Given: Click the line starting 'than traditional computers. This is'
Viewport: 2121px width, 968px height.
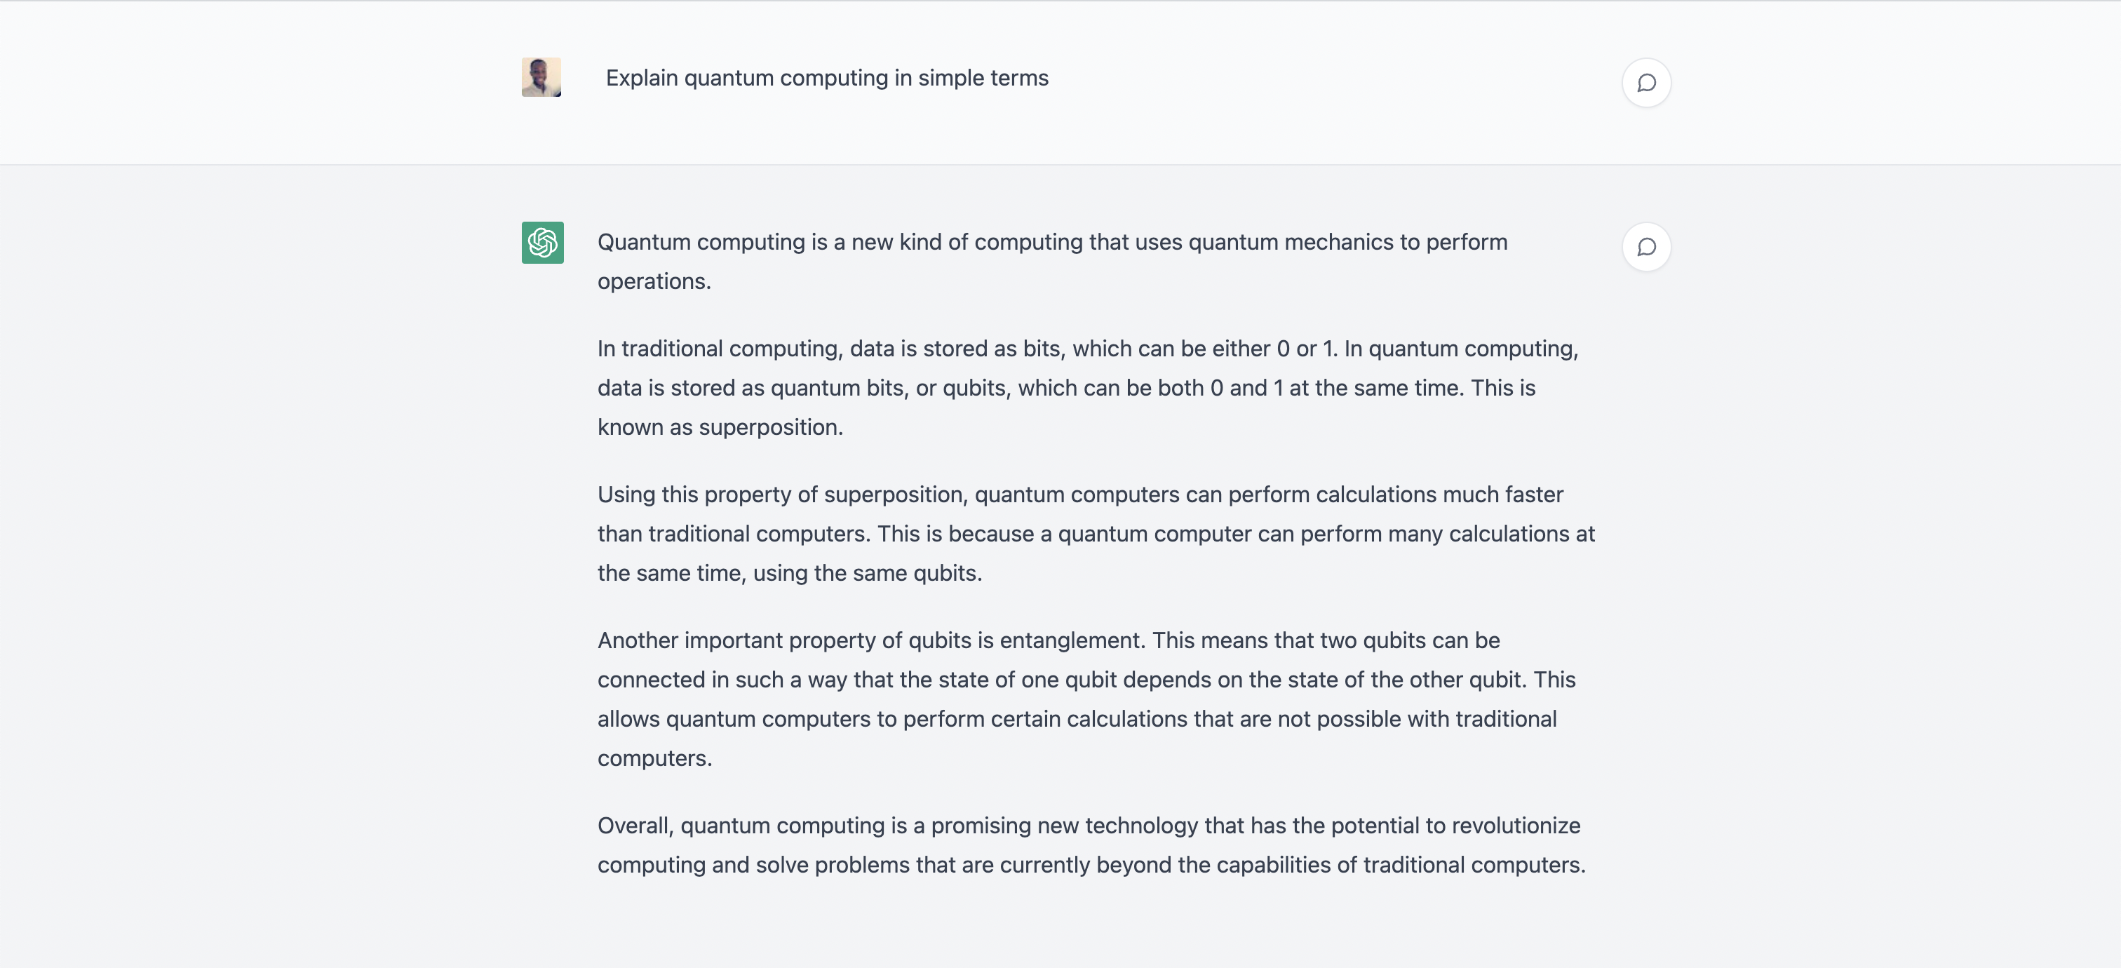Looking at the screenshot, I should [1096, 535].
